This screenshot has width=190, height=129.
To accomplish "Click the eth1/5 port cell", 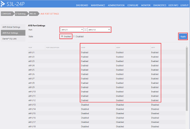I will pyautogui.click(x=31, y=70).
